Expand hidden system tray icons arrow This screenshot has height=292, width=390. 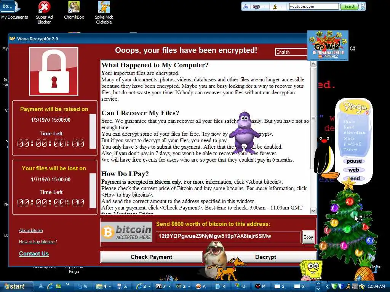pyautogui.click(x=327, y=287)
